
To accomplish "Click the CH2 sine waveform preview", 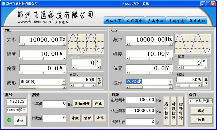I will pyautogui.click(x=193, y=44).
